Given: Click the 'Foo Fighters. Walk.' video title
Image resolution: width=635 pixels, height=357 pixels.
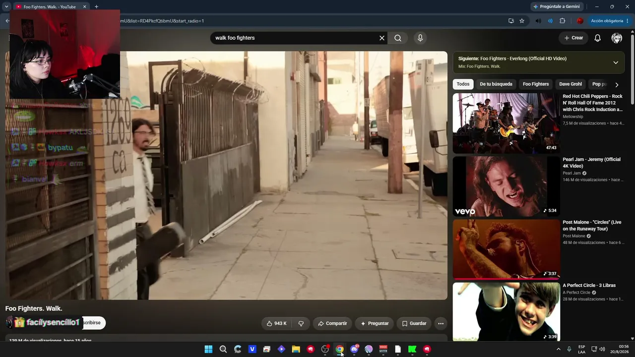Looking at the screenshot, I should click(x=34, y=308).
